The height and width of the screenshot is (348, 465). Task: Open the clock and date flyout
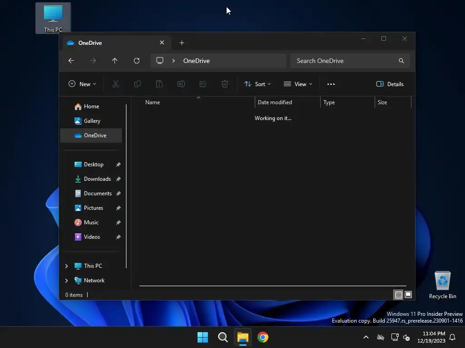(x=431, y=337)
